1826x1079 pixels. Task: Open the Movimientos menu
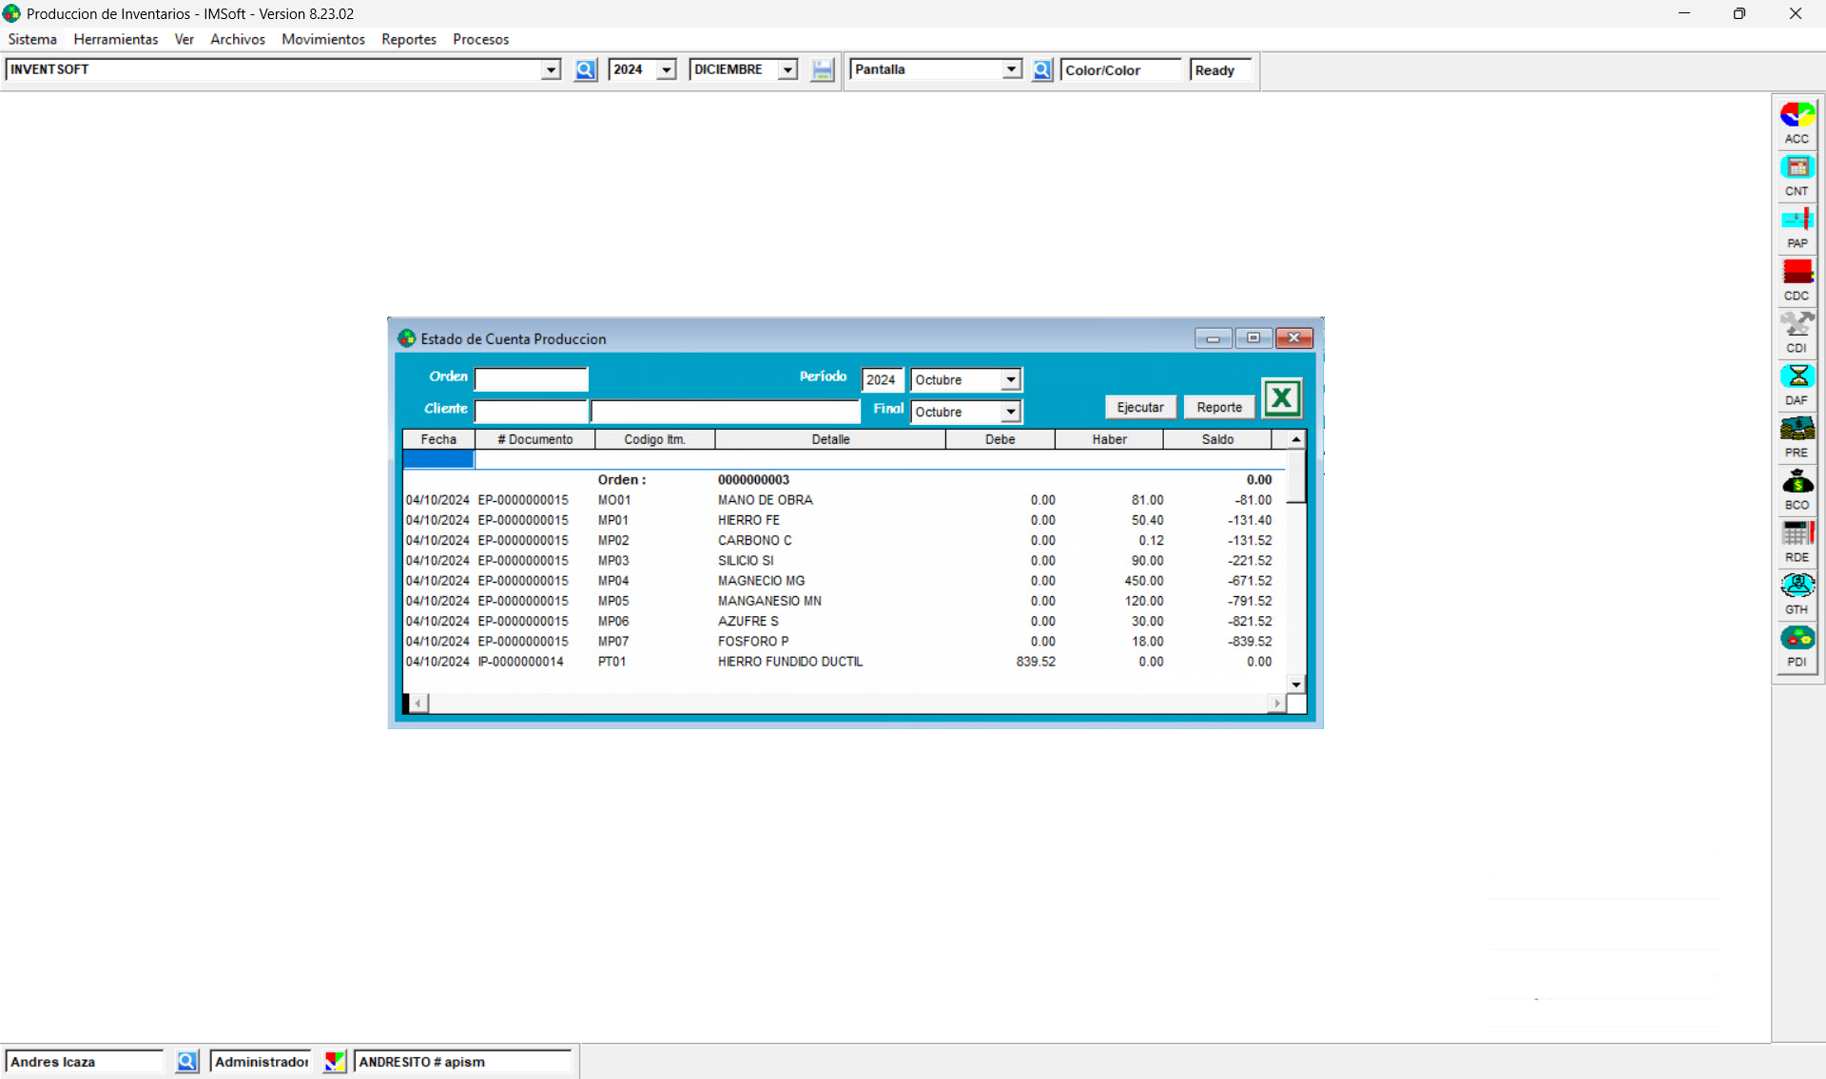(322, 39)
